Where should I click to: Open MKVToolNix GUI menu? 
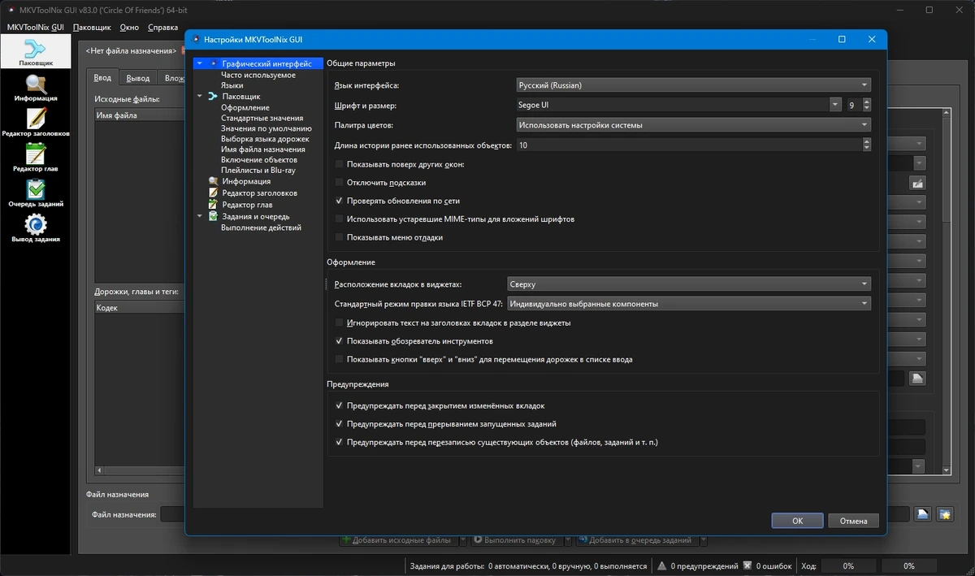(35, 27)
